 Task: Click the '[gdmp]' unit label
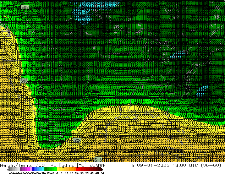click(68, 165)
